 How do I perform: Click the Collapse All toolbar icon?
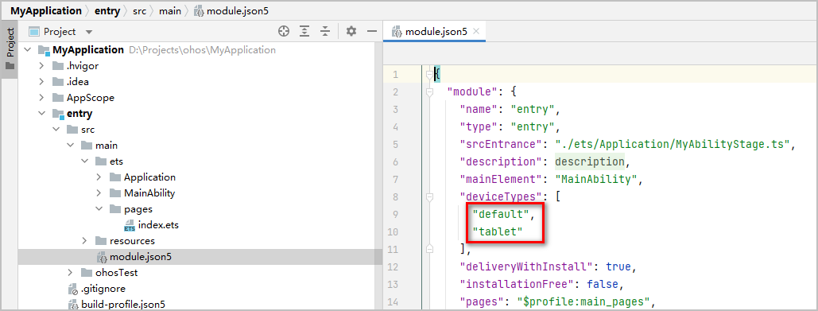tap(326, 31)
